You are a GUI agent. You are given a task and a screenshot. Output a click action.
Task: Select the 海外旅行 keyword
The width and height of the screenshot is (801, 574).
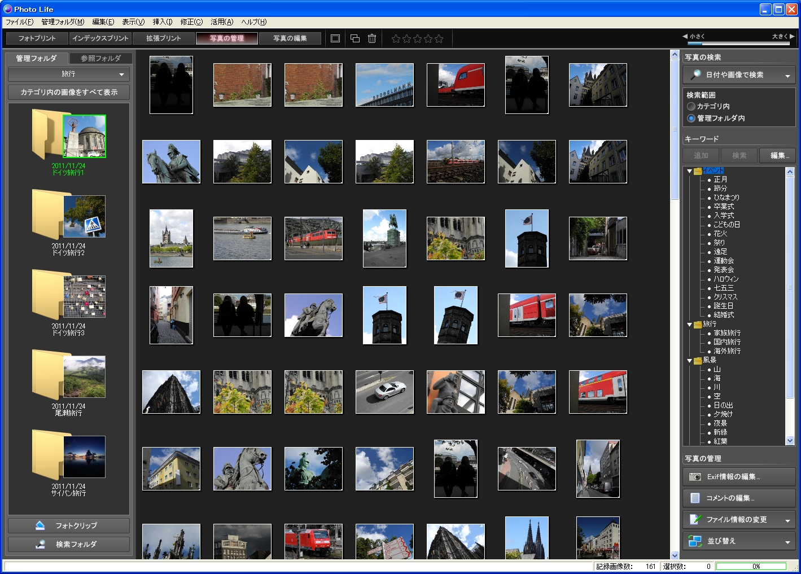coord(727,351)
